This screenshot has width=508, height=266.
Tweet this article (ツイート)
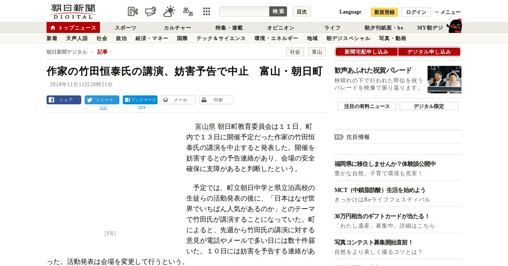pyautogui.click(x=102, y=100)
